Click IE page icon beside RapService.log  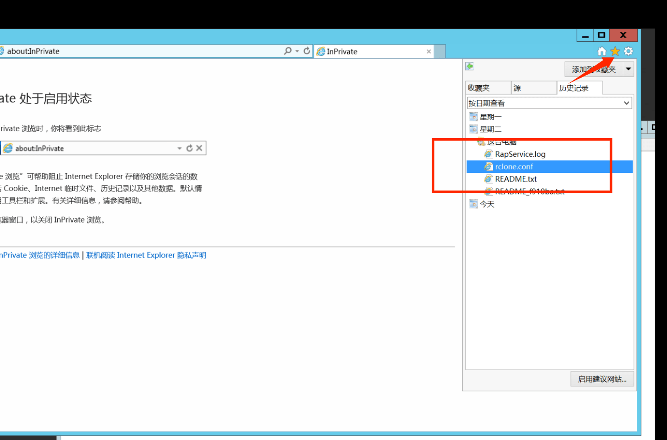pyautogui.click(x=488, y=154)
